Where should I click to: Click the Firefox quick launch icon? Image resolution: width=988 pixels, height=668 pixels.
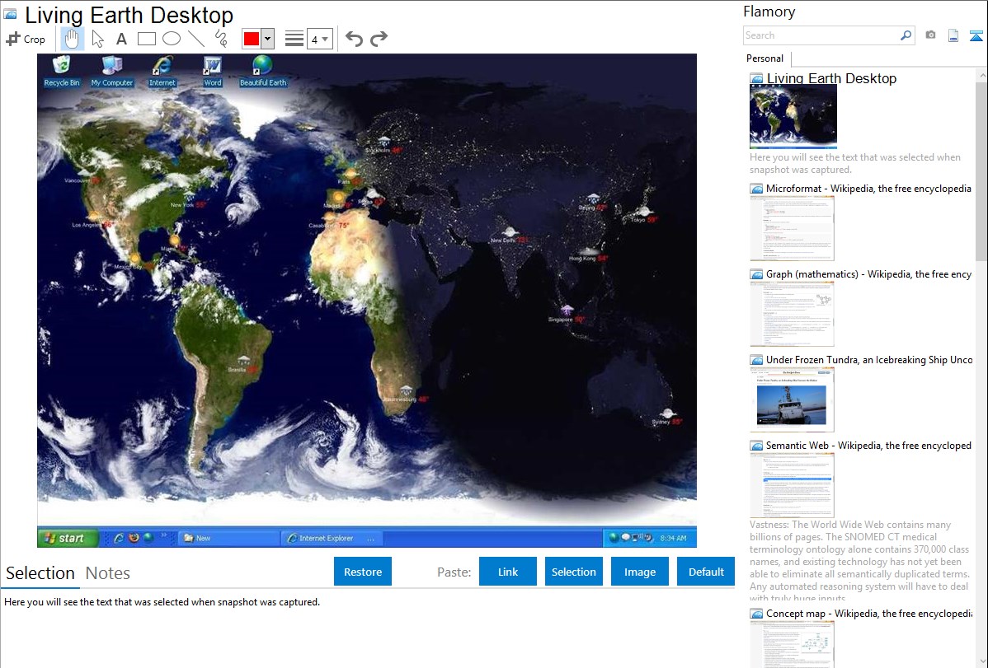point(134,538)
